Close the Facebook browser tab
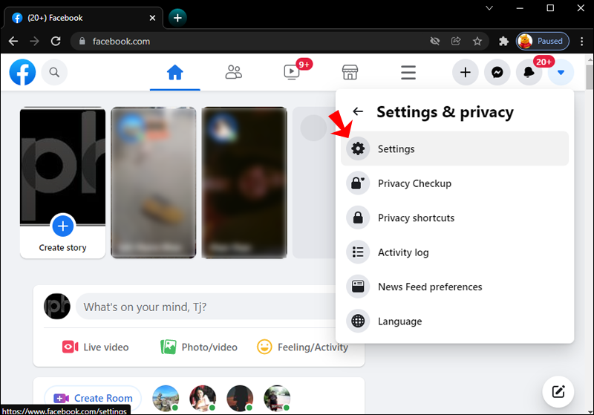594x415 pixels. click(152, 18)
